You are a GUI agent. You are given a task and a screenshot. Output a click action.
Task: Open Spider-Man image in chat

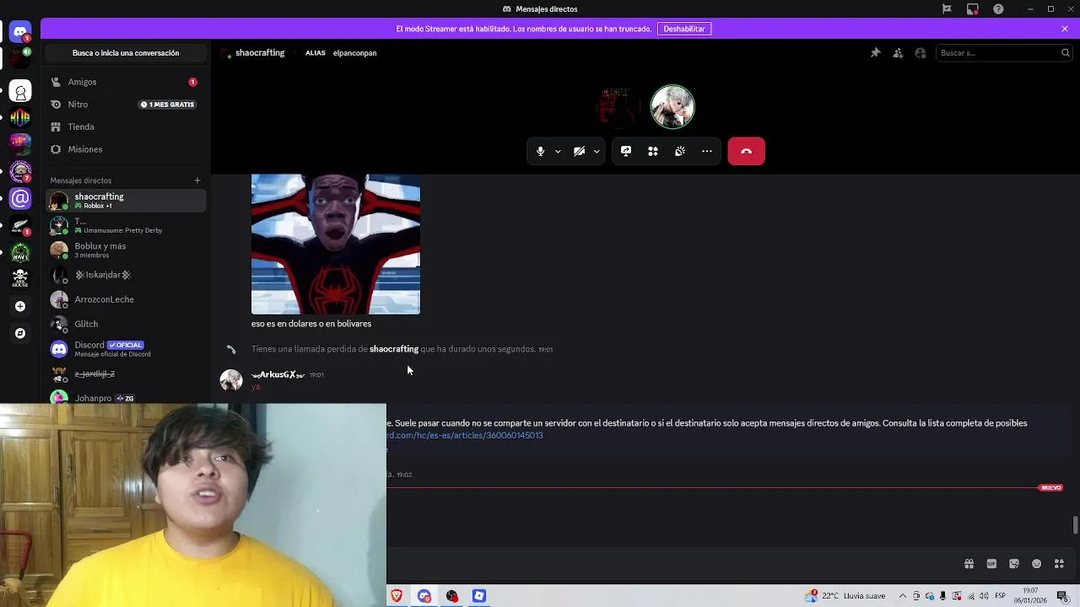[336, 244]
